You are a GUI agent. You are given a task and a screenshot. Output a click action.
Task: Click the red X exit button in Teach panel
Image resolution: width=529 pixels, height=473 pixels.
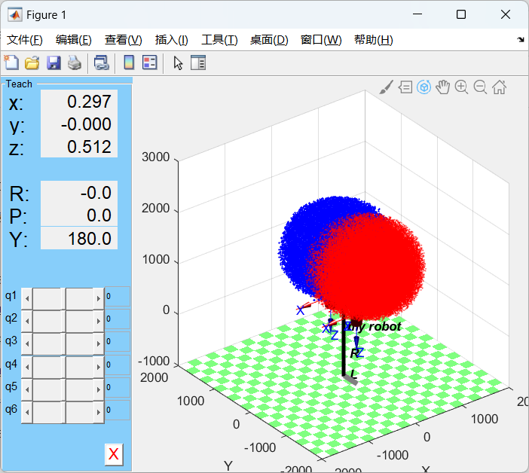pyautogui.click(x=114, y=454)
